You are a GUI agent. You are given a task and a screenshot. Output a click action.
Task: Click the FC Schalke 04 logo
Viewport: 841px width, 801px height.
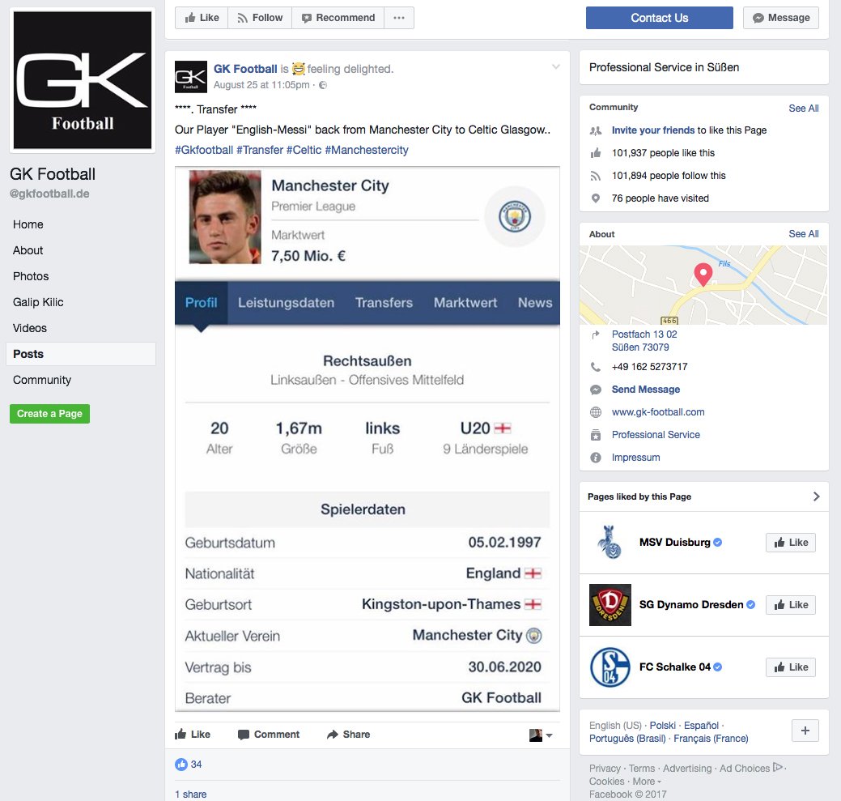610,667
